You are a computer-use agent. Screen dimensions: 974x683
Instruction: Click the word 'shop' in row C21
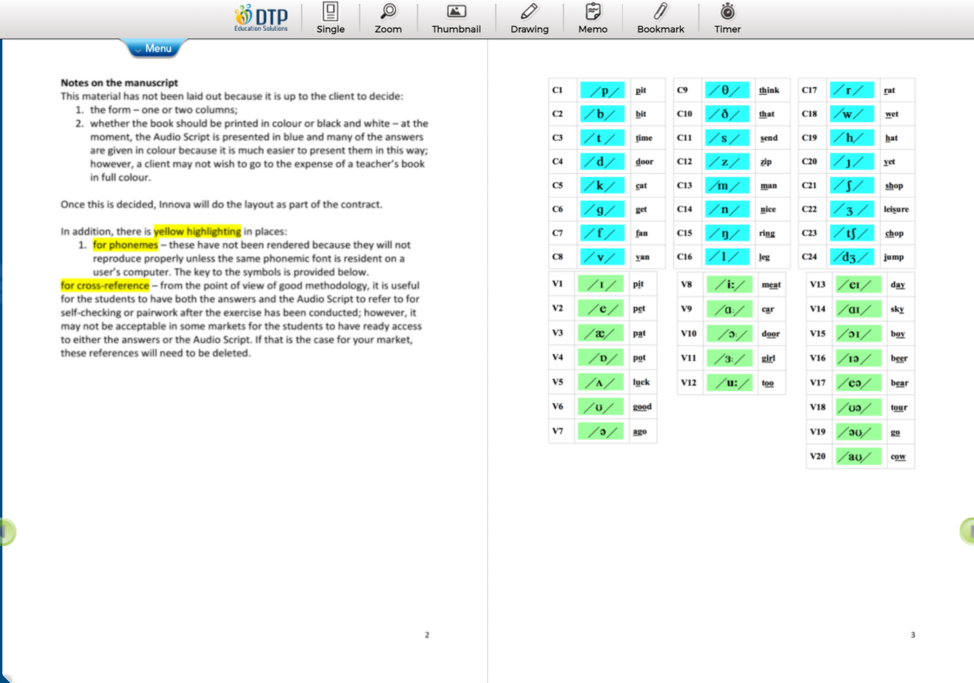point(894,186)
